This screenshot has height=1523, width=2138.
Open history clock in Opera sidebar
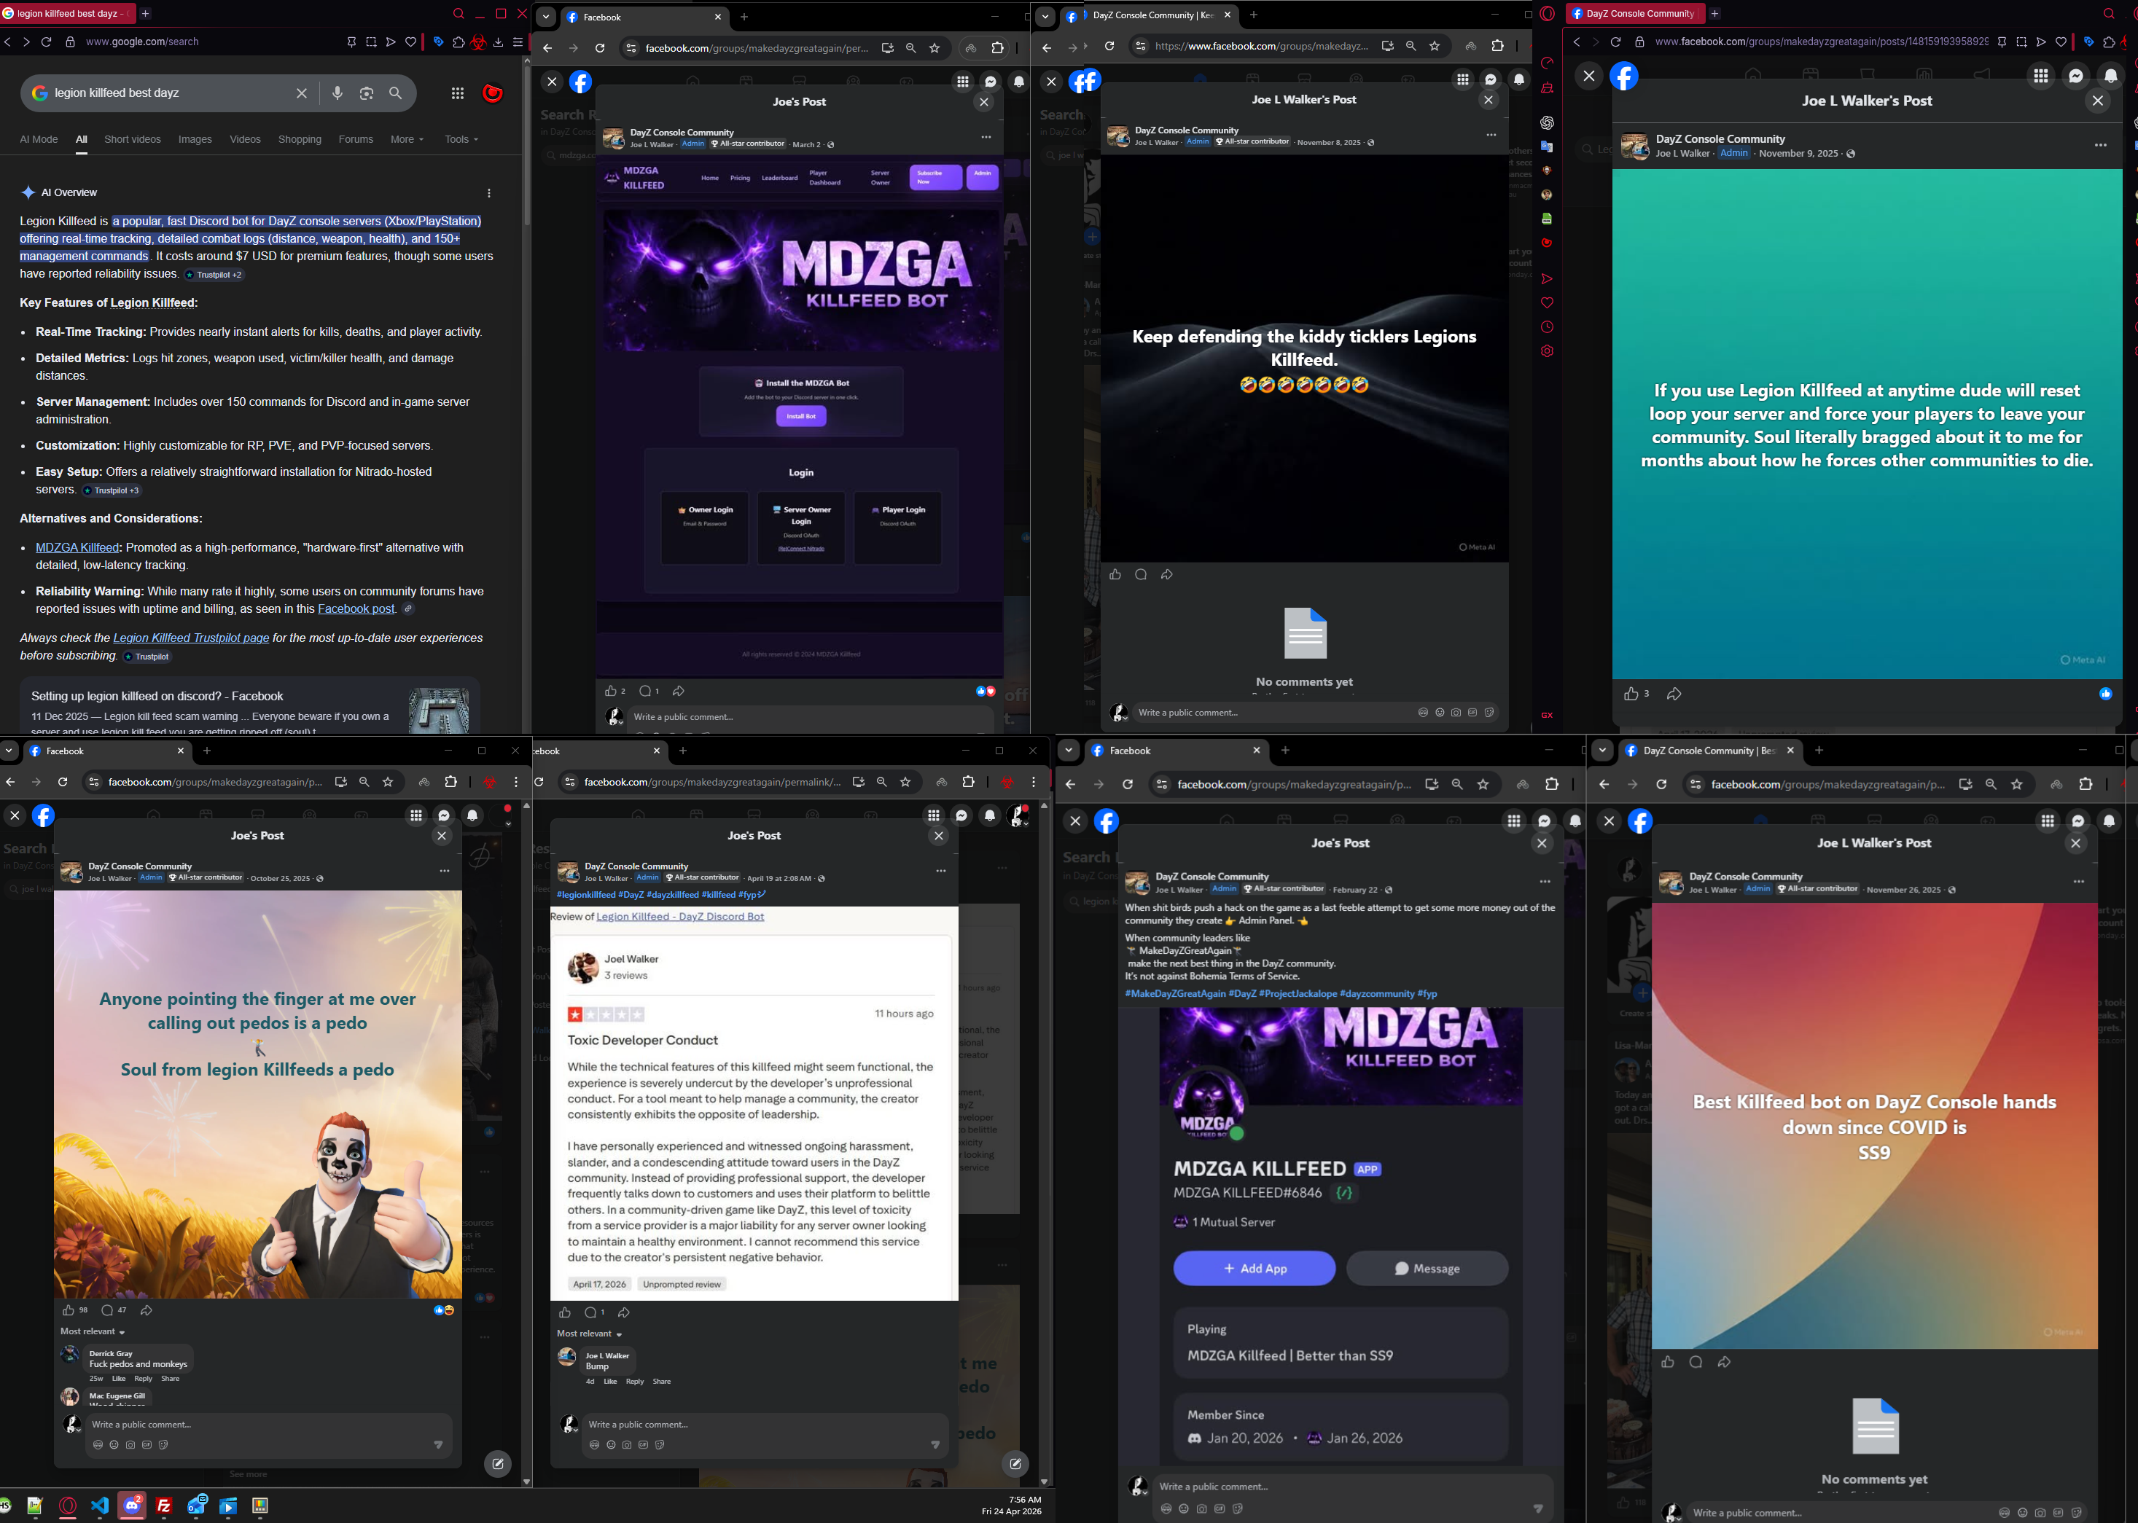[1547, 327]
